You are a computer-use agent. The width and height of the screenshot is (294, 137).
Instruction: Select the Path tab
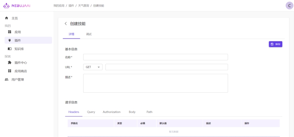pos(149,112)
